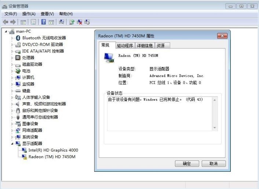Click Radeon HD 7450M warning icon in tree
This screenshot has height=189, width=259.
pyautogui.click(x=25, y=157)
